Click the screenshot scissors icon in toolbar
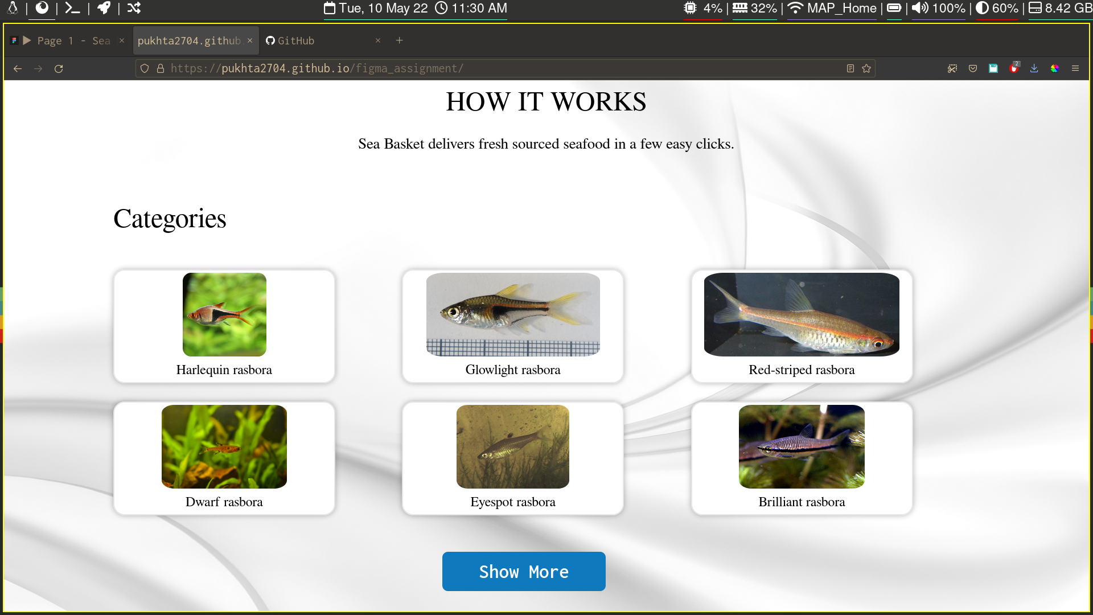 tap(952, 68)
